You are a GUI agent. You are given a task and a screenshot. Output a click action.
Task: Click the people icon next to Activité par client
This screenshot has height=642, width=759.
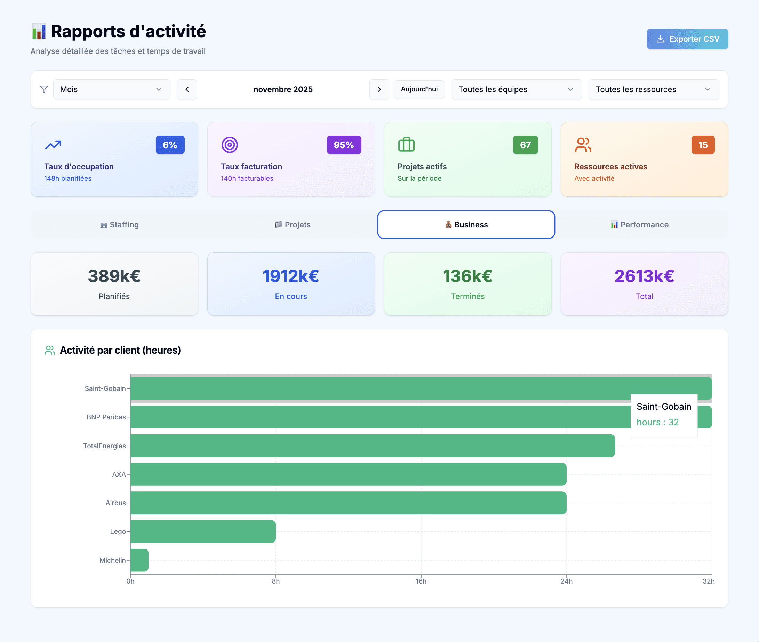[x=49, y=350]
